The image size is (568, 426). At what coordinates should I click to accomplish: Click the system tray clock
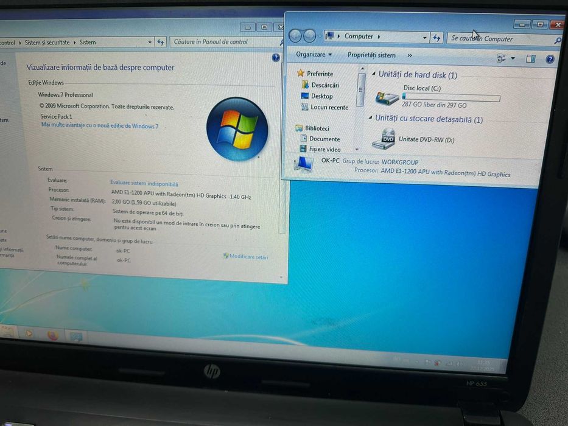click(483, 365)
